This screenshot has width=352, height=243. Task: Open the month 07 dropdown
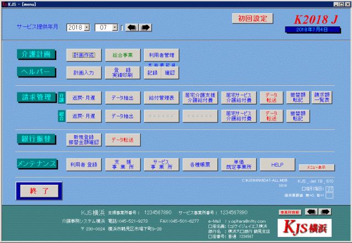[x=114, y=27]
